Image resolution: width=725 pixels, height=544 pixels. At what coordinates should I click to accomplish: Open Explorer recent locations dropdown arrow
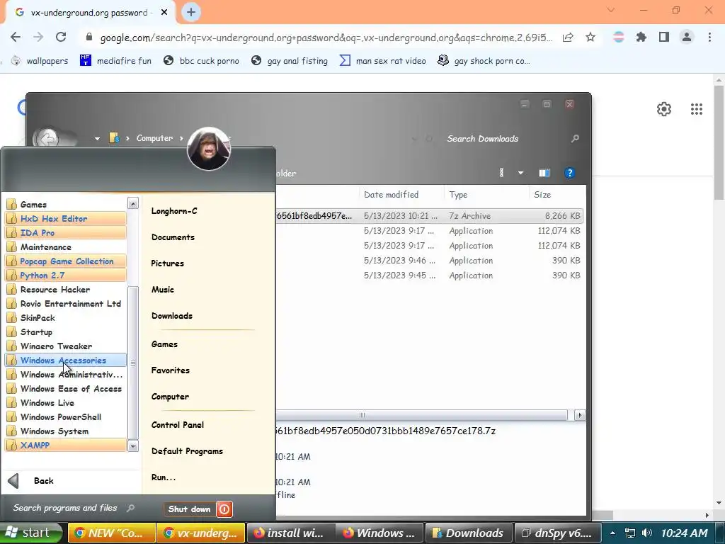click(97, 138)
